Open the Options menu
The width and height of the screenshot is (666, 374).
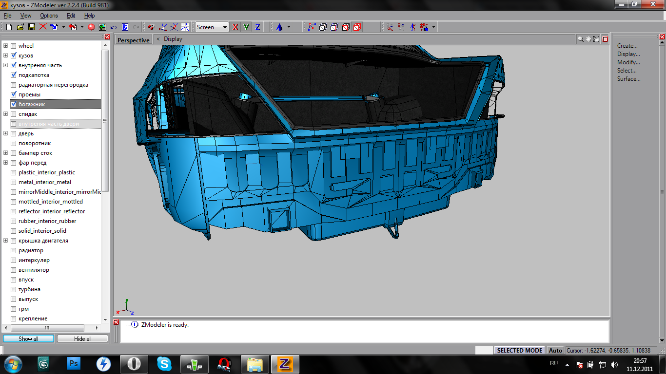pos(49,16)
